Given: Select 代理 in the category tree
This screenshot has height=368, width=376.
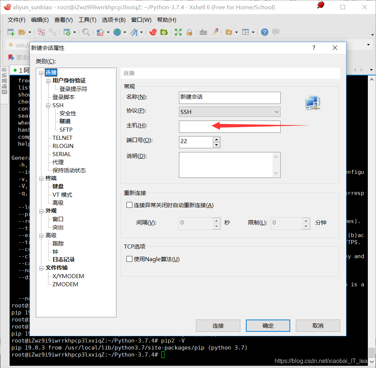Looking at the screenshot, I should (x=58, y=162).
